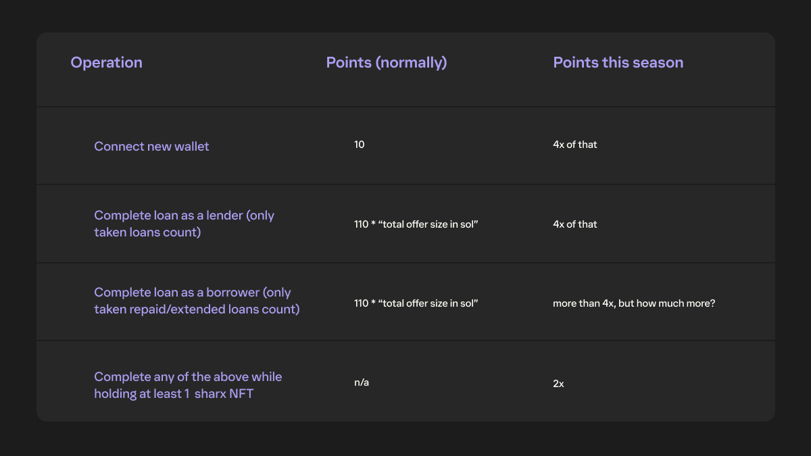Click the Operation column header

(106, 63)
